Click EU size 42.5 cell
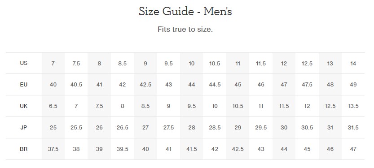 [x=145, y=85]
